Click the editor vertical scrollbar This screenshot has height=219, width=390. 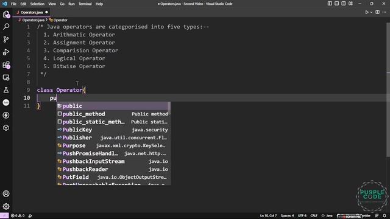click(x=388, y=89)
